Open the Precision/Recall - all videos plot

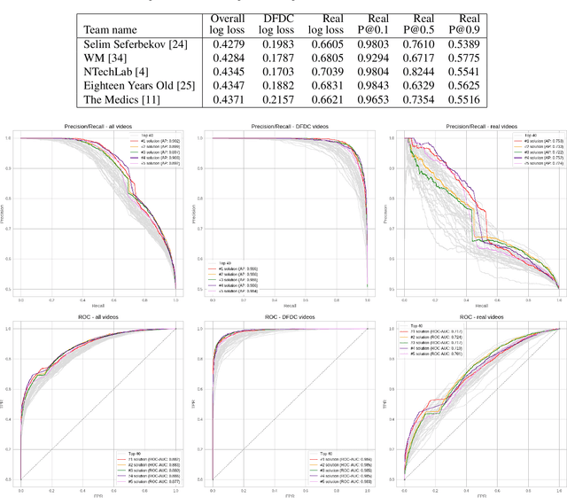[97, 213]
